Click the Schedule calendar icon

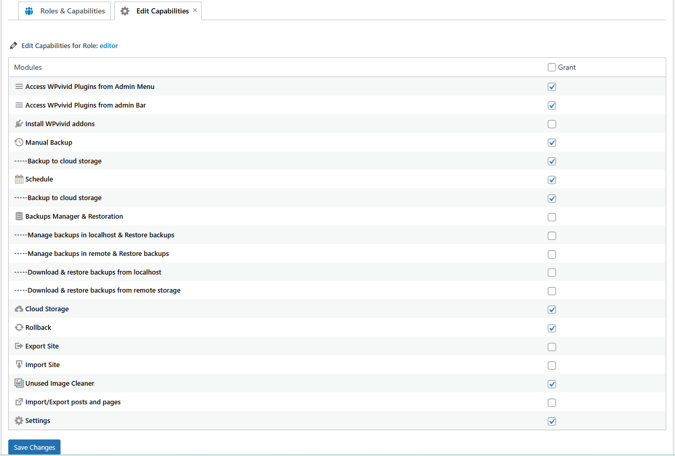[x=19, y=179]
